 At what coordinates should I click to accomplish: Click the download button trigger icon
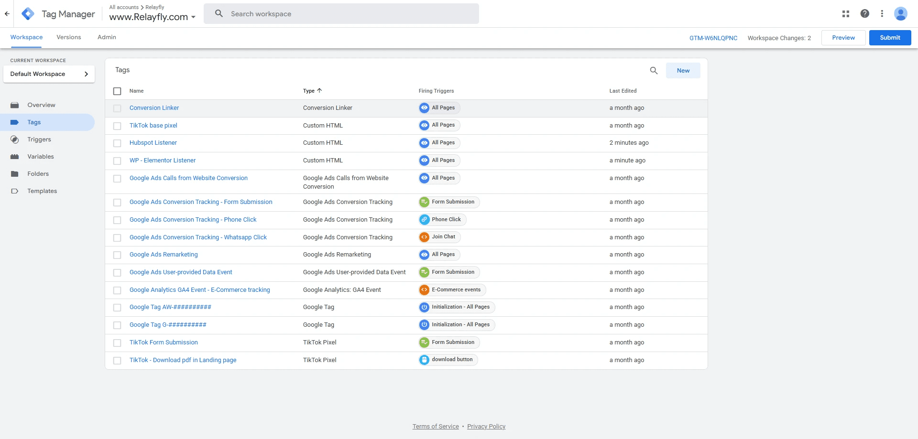coord(424,360)
